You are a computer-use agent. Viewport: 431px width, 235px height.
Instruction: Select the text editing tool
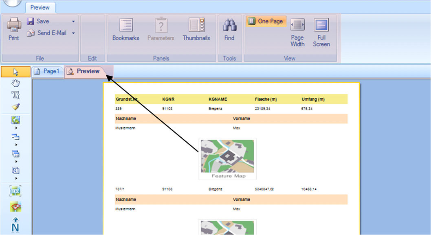coord(15,95)
